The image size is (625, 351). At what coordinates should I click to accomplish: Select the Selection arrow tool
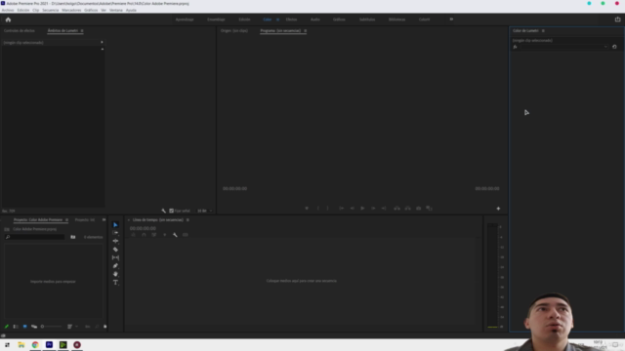(115, 225)
